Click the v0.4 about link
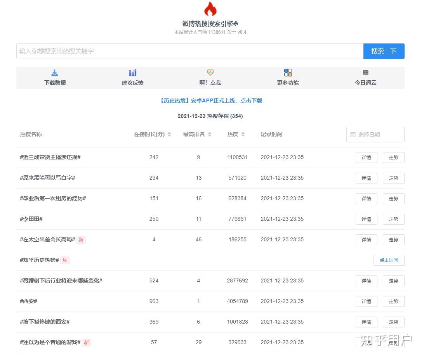This screenshot has width=424, height=355. pos(242,32)
